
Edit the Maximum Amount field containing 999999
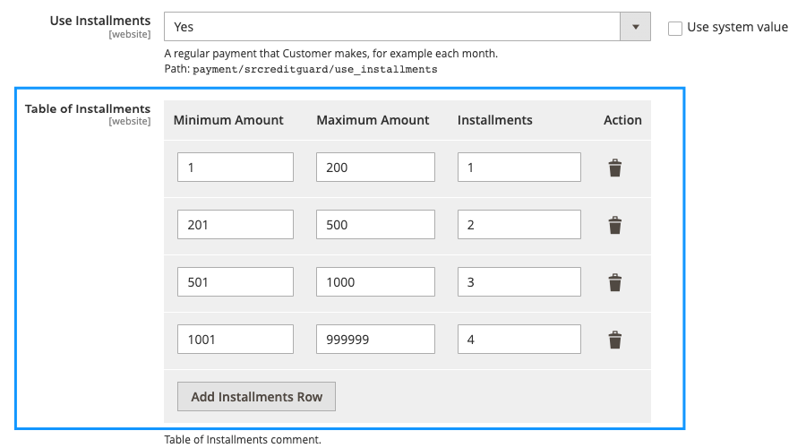tap(375, 339)
